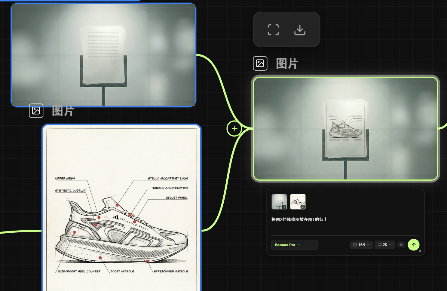Viewport: 447px width, 291px height.
Task: Click the download image icon
Action: (299, 30)
